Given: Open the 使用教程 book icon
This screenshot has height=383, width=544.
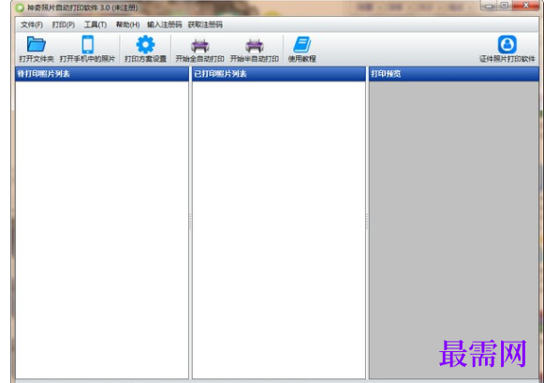Looking at the screenshot, I should click(301, 44).
